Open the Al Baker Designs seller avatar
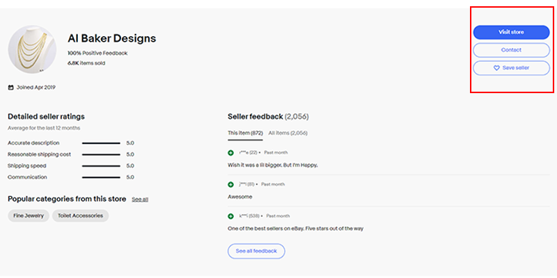The image size is (557, 278). [32, 50]
